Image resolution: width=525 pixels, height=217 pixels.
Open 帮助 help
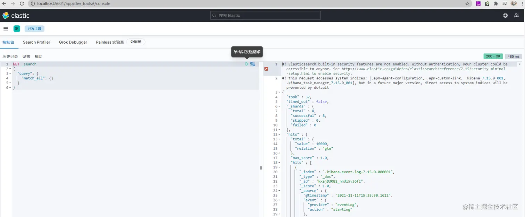[x=38, y=57]
